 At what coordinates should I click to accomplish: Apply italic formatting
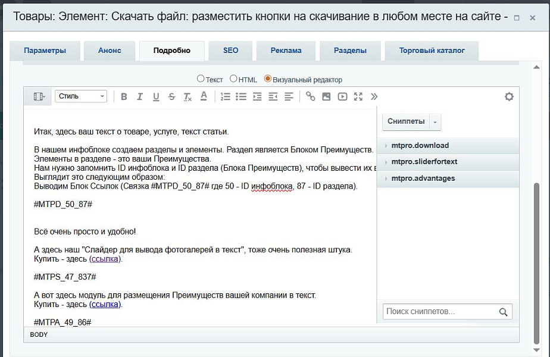[140, 96]
